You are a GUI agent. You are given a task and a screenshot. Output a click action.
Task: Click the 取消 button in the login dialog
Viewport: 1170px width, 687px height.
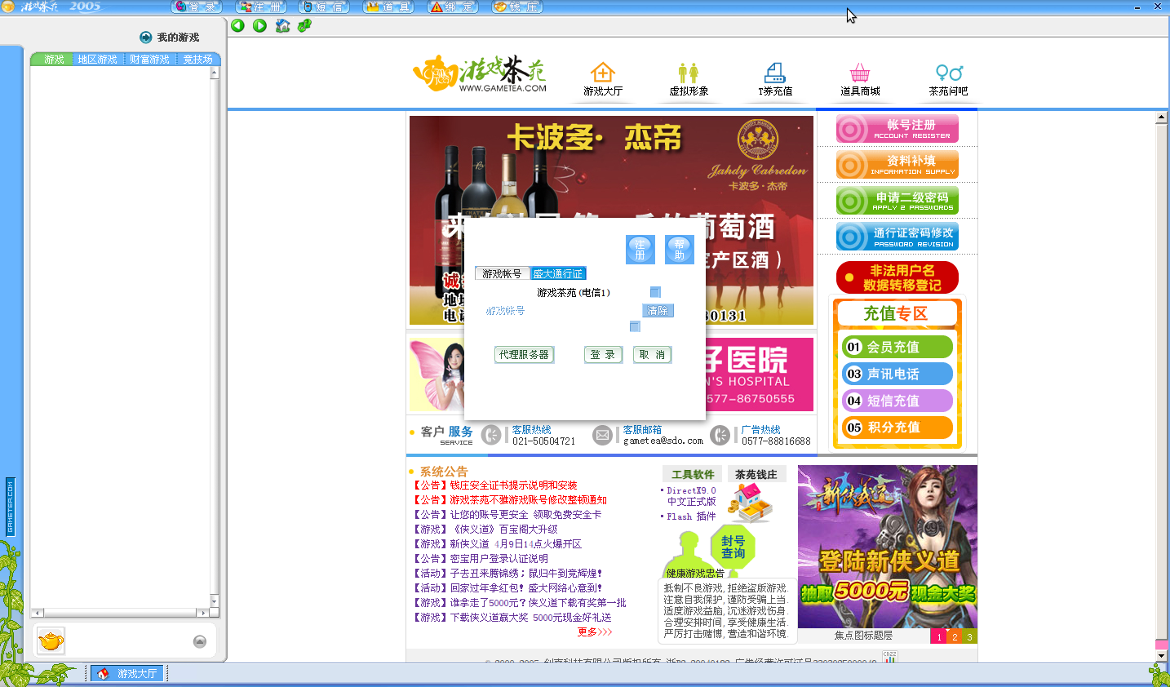pos(652,355)
